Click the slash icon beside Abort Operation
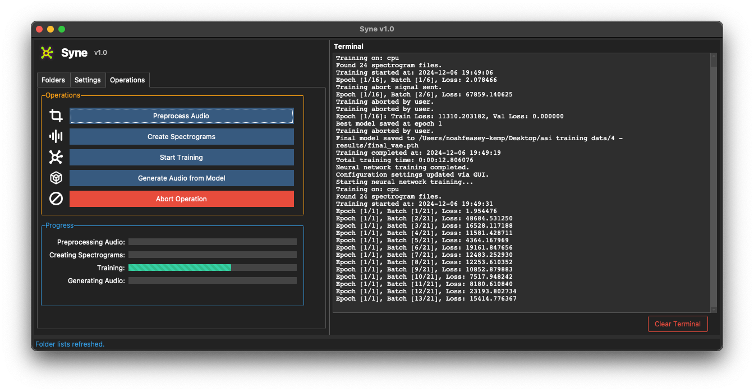Image resolution: width=754 pixels, height=392 pixels. click(56, 199)
